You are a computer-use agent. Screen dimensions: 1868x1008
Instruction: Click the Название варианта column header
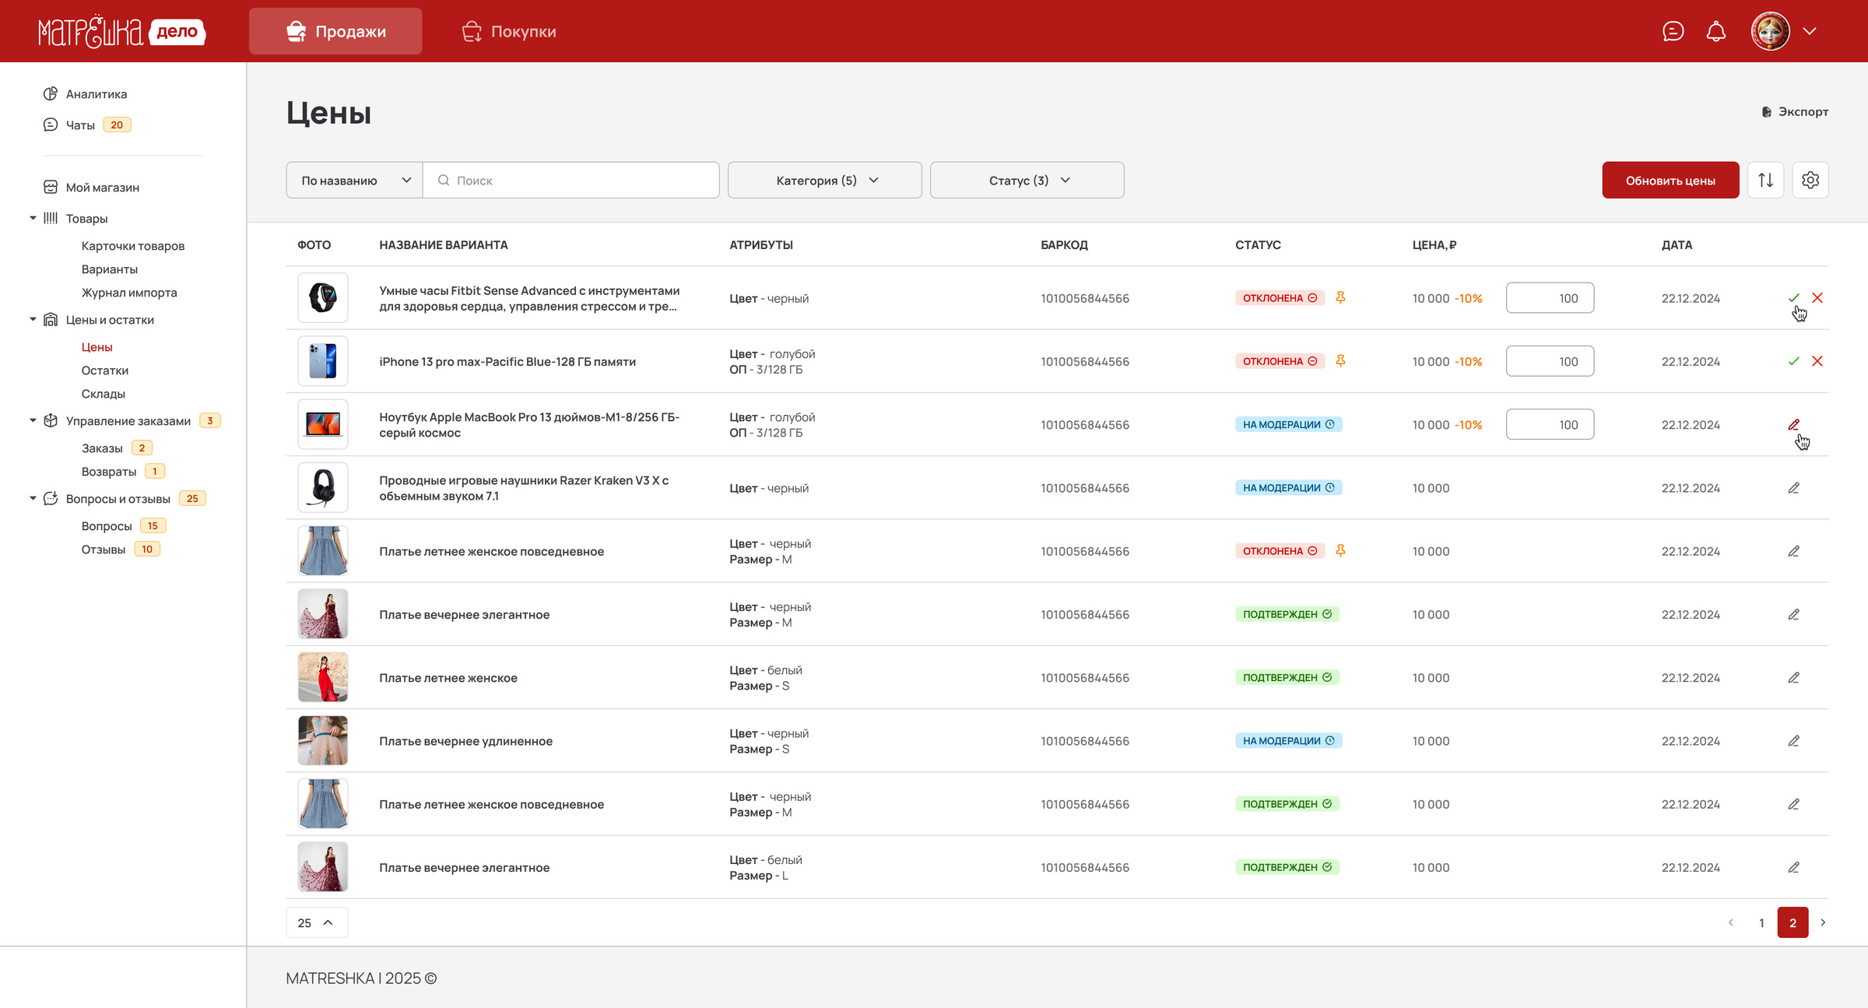pos(444,245)
